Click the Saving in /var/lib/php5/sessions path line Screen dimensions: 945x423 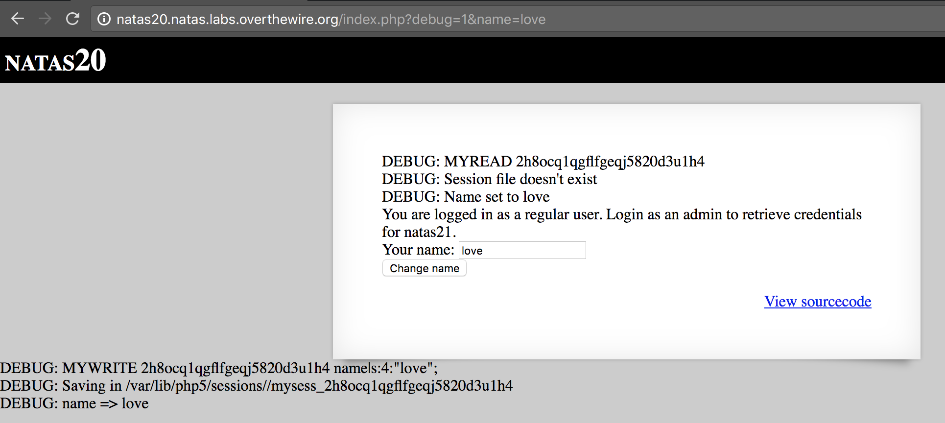pos(256,386)
